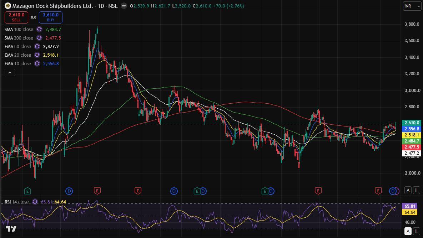
Task: Click the low price L2,520.0 in header
Action: [x=182, y=6]
